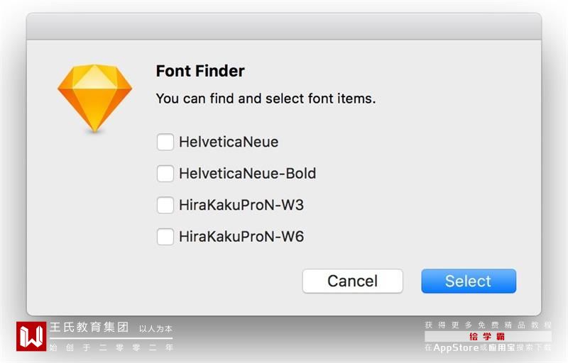
Task: Click the HelveticaNeue font label
Action: tap(229, 142)
